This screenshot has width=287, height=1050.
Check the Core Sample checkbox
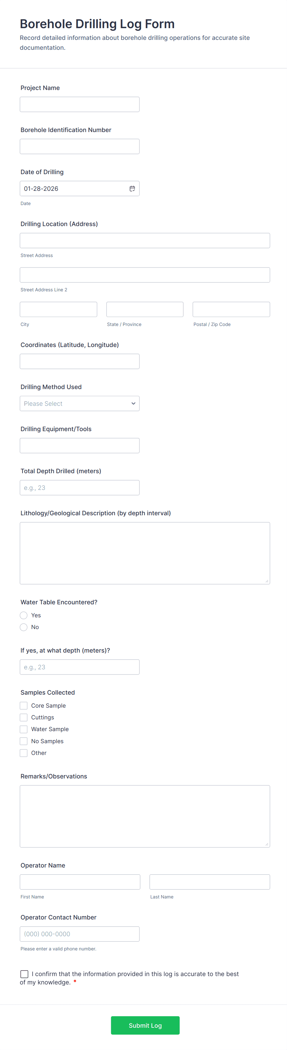coord(23,705)
